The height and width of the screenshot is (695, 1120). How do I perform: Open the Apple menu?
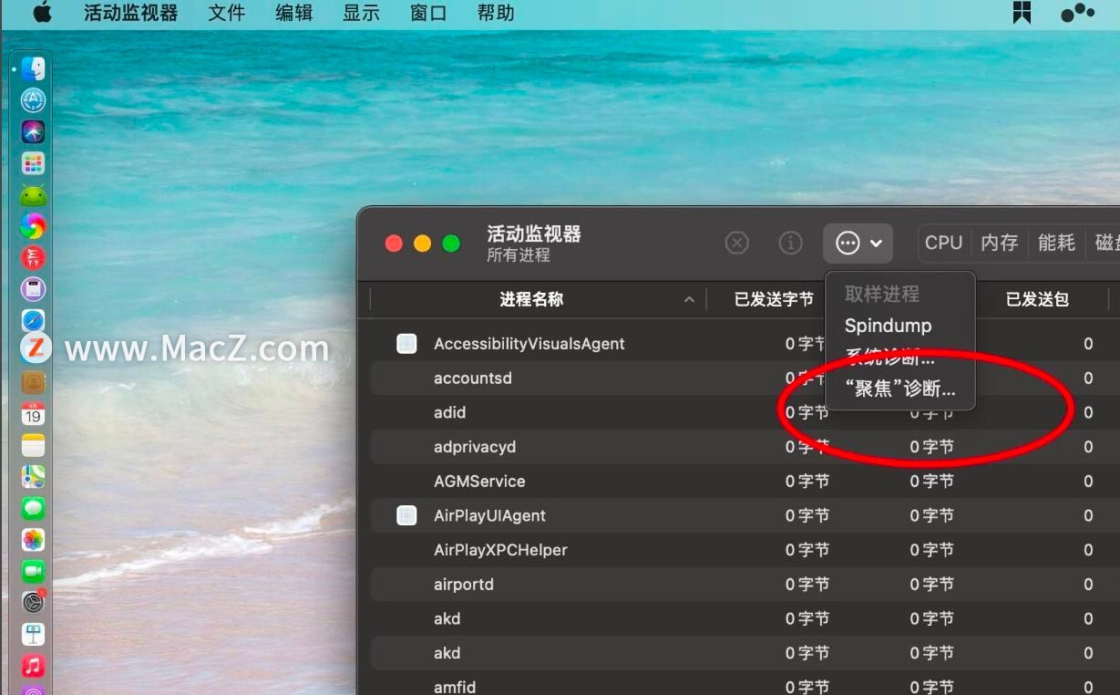(x=42, y=14)
